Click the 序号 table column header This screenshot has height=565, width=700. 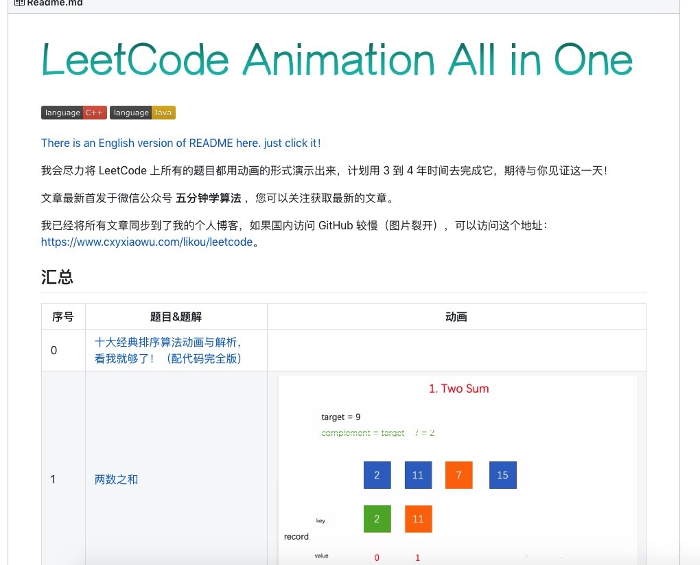[x=63, y=316]
